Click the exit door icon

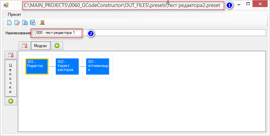point(42,23)
